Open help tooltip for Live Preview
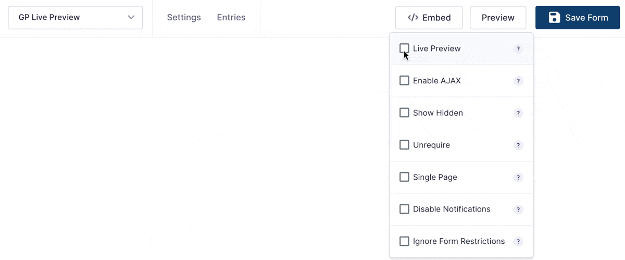The width and height of the screenshot is (625, 260). 518,49
